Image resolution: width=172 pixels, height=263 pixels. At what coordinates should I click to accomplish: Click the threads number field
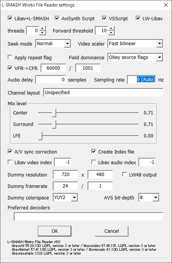point(33,31)
